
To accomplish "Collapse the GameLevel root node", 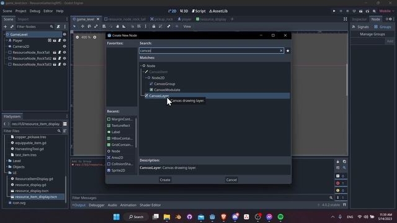I will 4,35.
